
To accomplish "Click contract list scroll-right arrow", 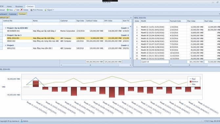I will point(130,65).
